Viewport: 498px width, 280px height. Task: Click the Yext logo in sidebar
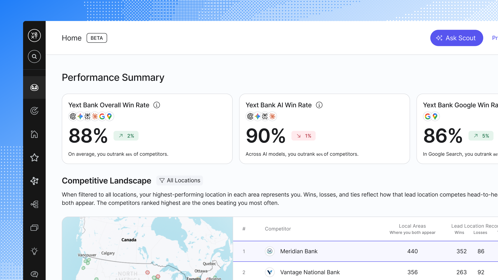point(34,36)
